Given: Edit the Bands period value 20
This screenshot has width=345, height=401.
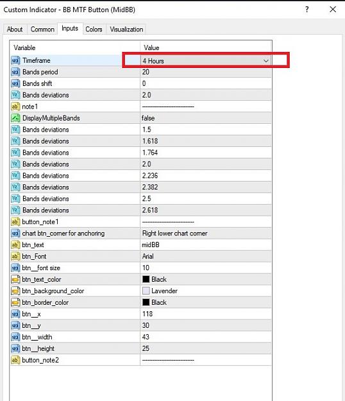Looking at the screenshot, I should (x=206, y=72).
